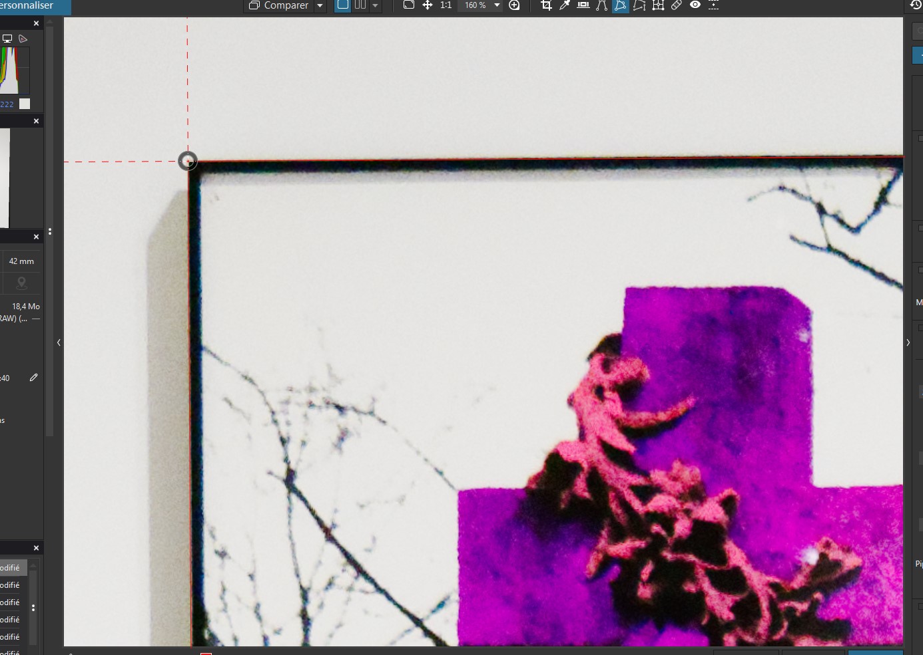Expand the Comparer options arrow
This screenshot has width=923, height=655.
pyautogui.click(x=320, y=5)
